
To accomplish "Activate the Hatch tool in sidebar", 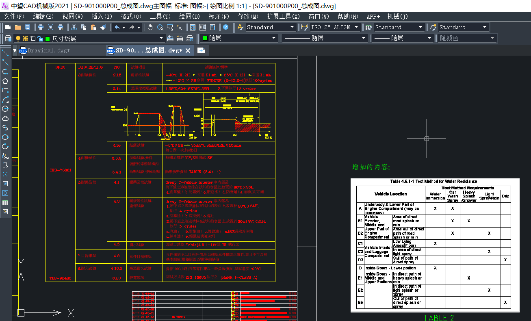I will pos(5,184).
